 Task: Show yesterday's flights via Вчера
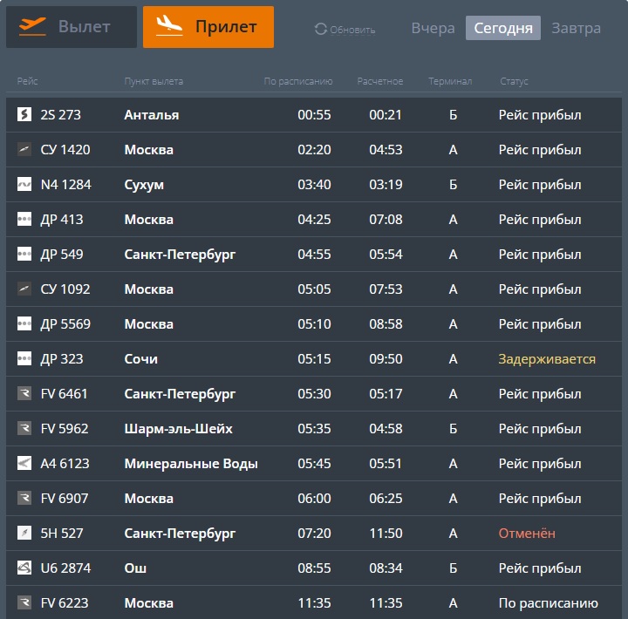[433, 28]
